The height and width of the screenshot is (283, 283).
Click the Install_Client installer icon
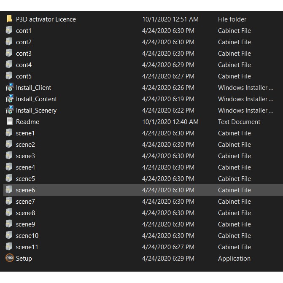point(9,87)
